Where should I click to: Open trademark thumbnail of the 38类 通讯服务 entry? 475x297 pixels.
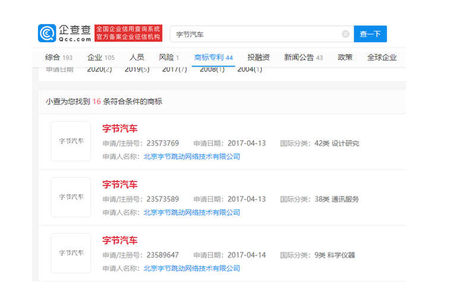point(71,197)
